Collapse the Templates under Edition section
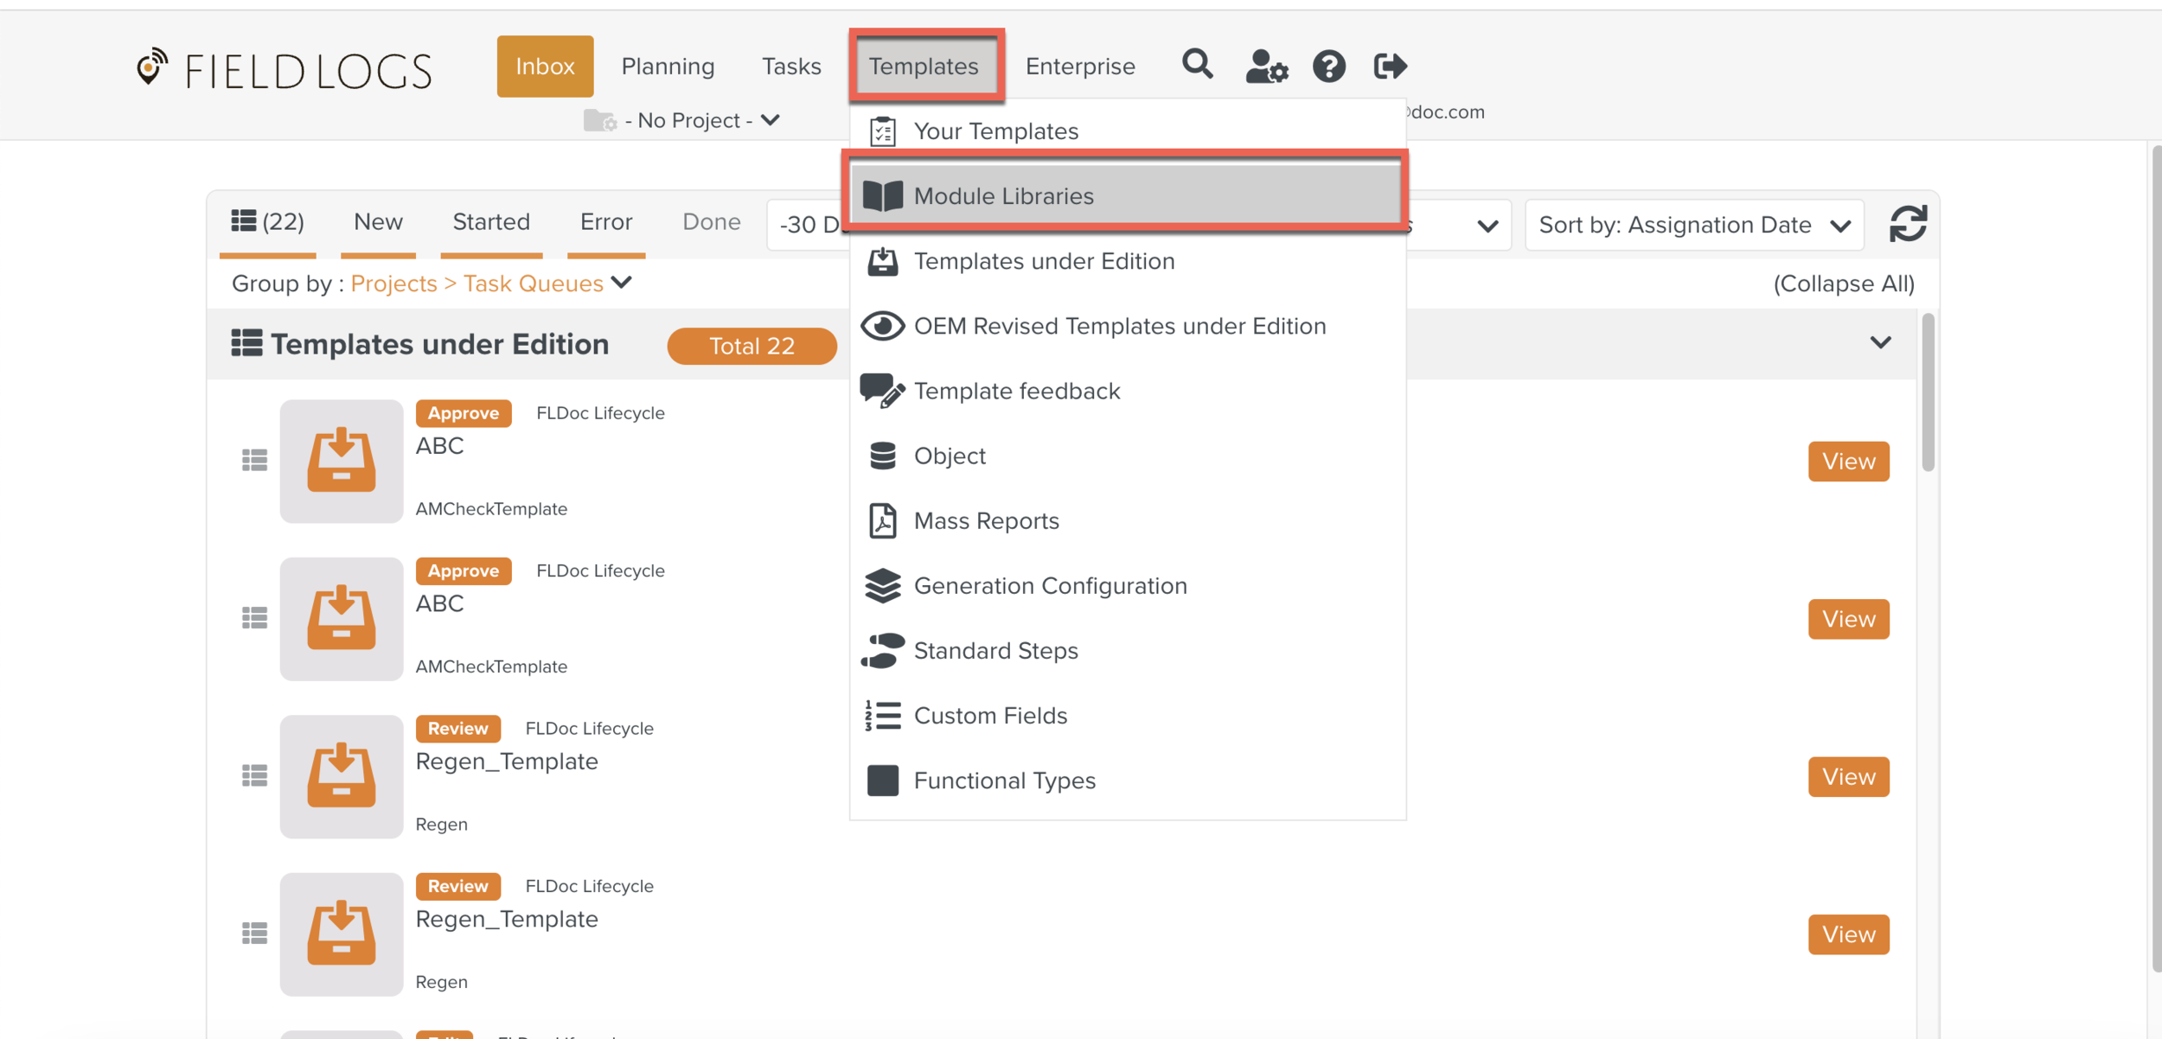This screenshot has width=2162, height=1039. tap(1880, 343)
